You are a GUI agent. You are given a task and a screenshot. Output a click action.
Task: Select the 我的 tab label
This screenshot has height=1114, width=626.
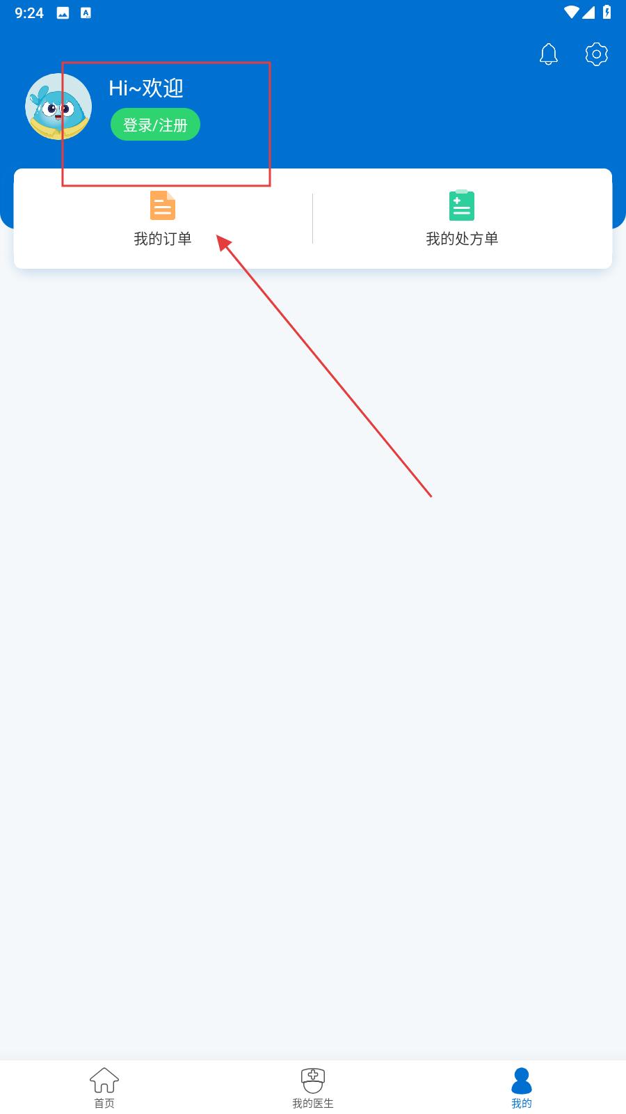pyautogui.click(x=522, y=1103)
